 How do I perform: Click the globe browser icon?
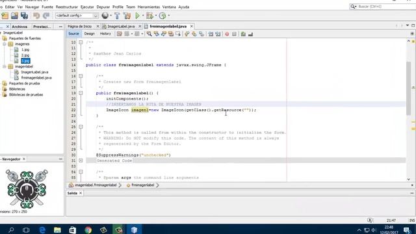(x=105, y=16)
